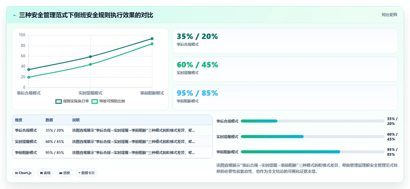Click the 表格 tag chip

pos(45,173)
